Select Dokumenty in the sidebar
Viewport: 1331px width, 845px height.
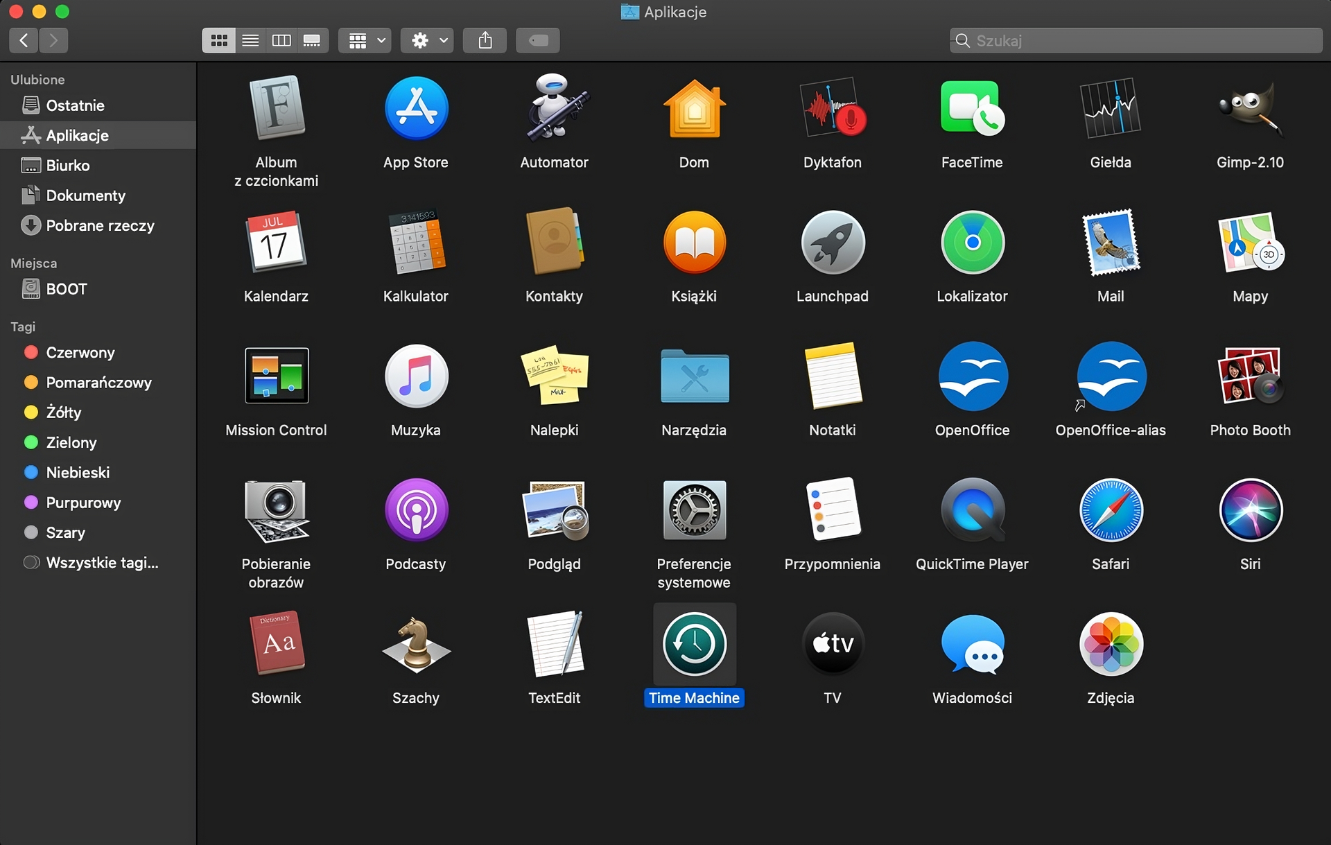click(x=86, y=195)
